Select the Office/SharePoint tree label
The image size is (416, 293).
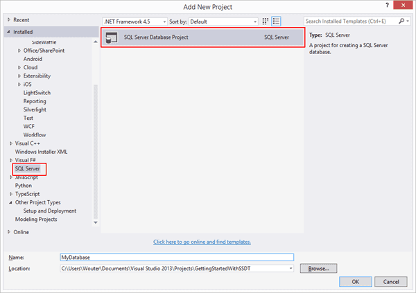(44, 51)
